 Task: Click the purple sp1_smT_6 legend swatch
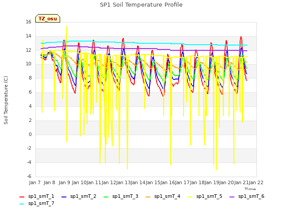pos(232,197)
